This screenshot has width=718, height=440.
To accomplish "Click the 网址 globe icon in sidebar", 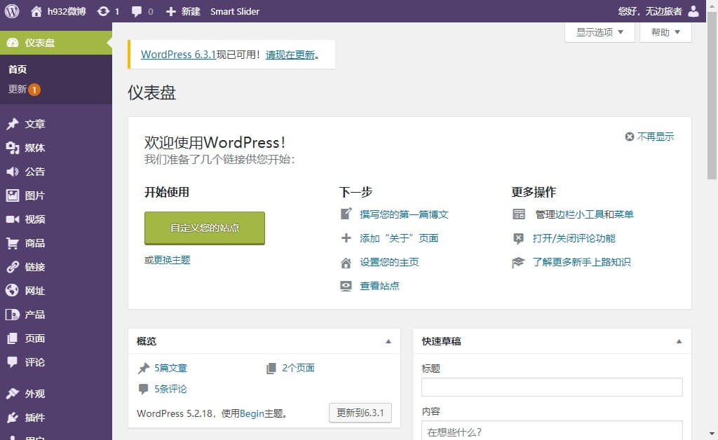I will click(13, 291).
